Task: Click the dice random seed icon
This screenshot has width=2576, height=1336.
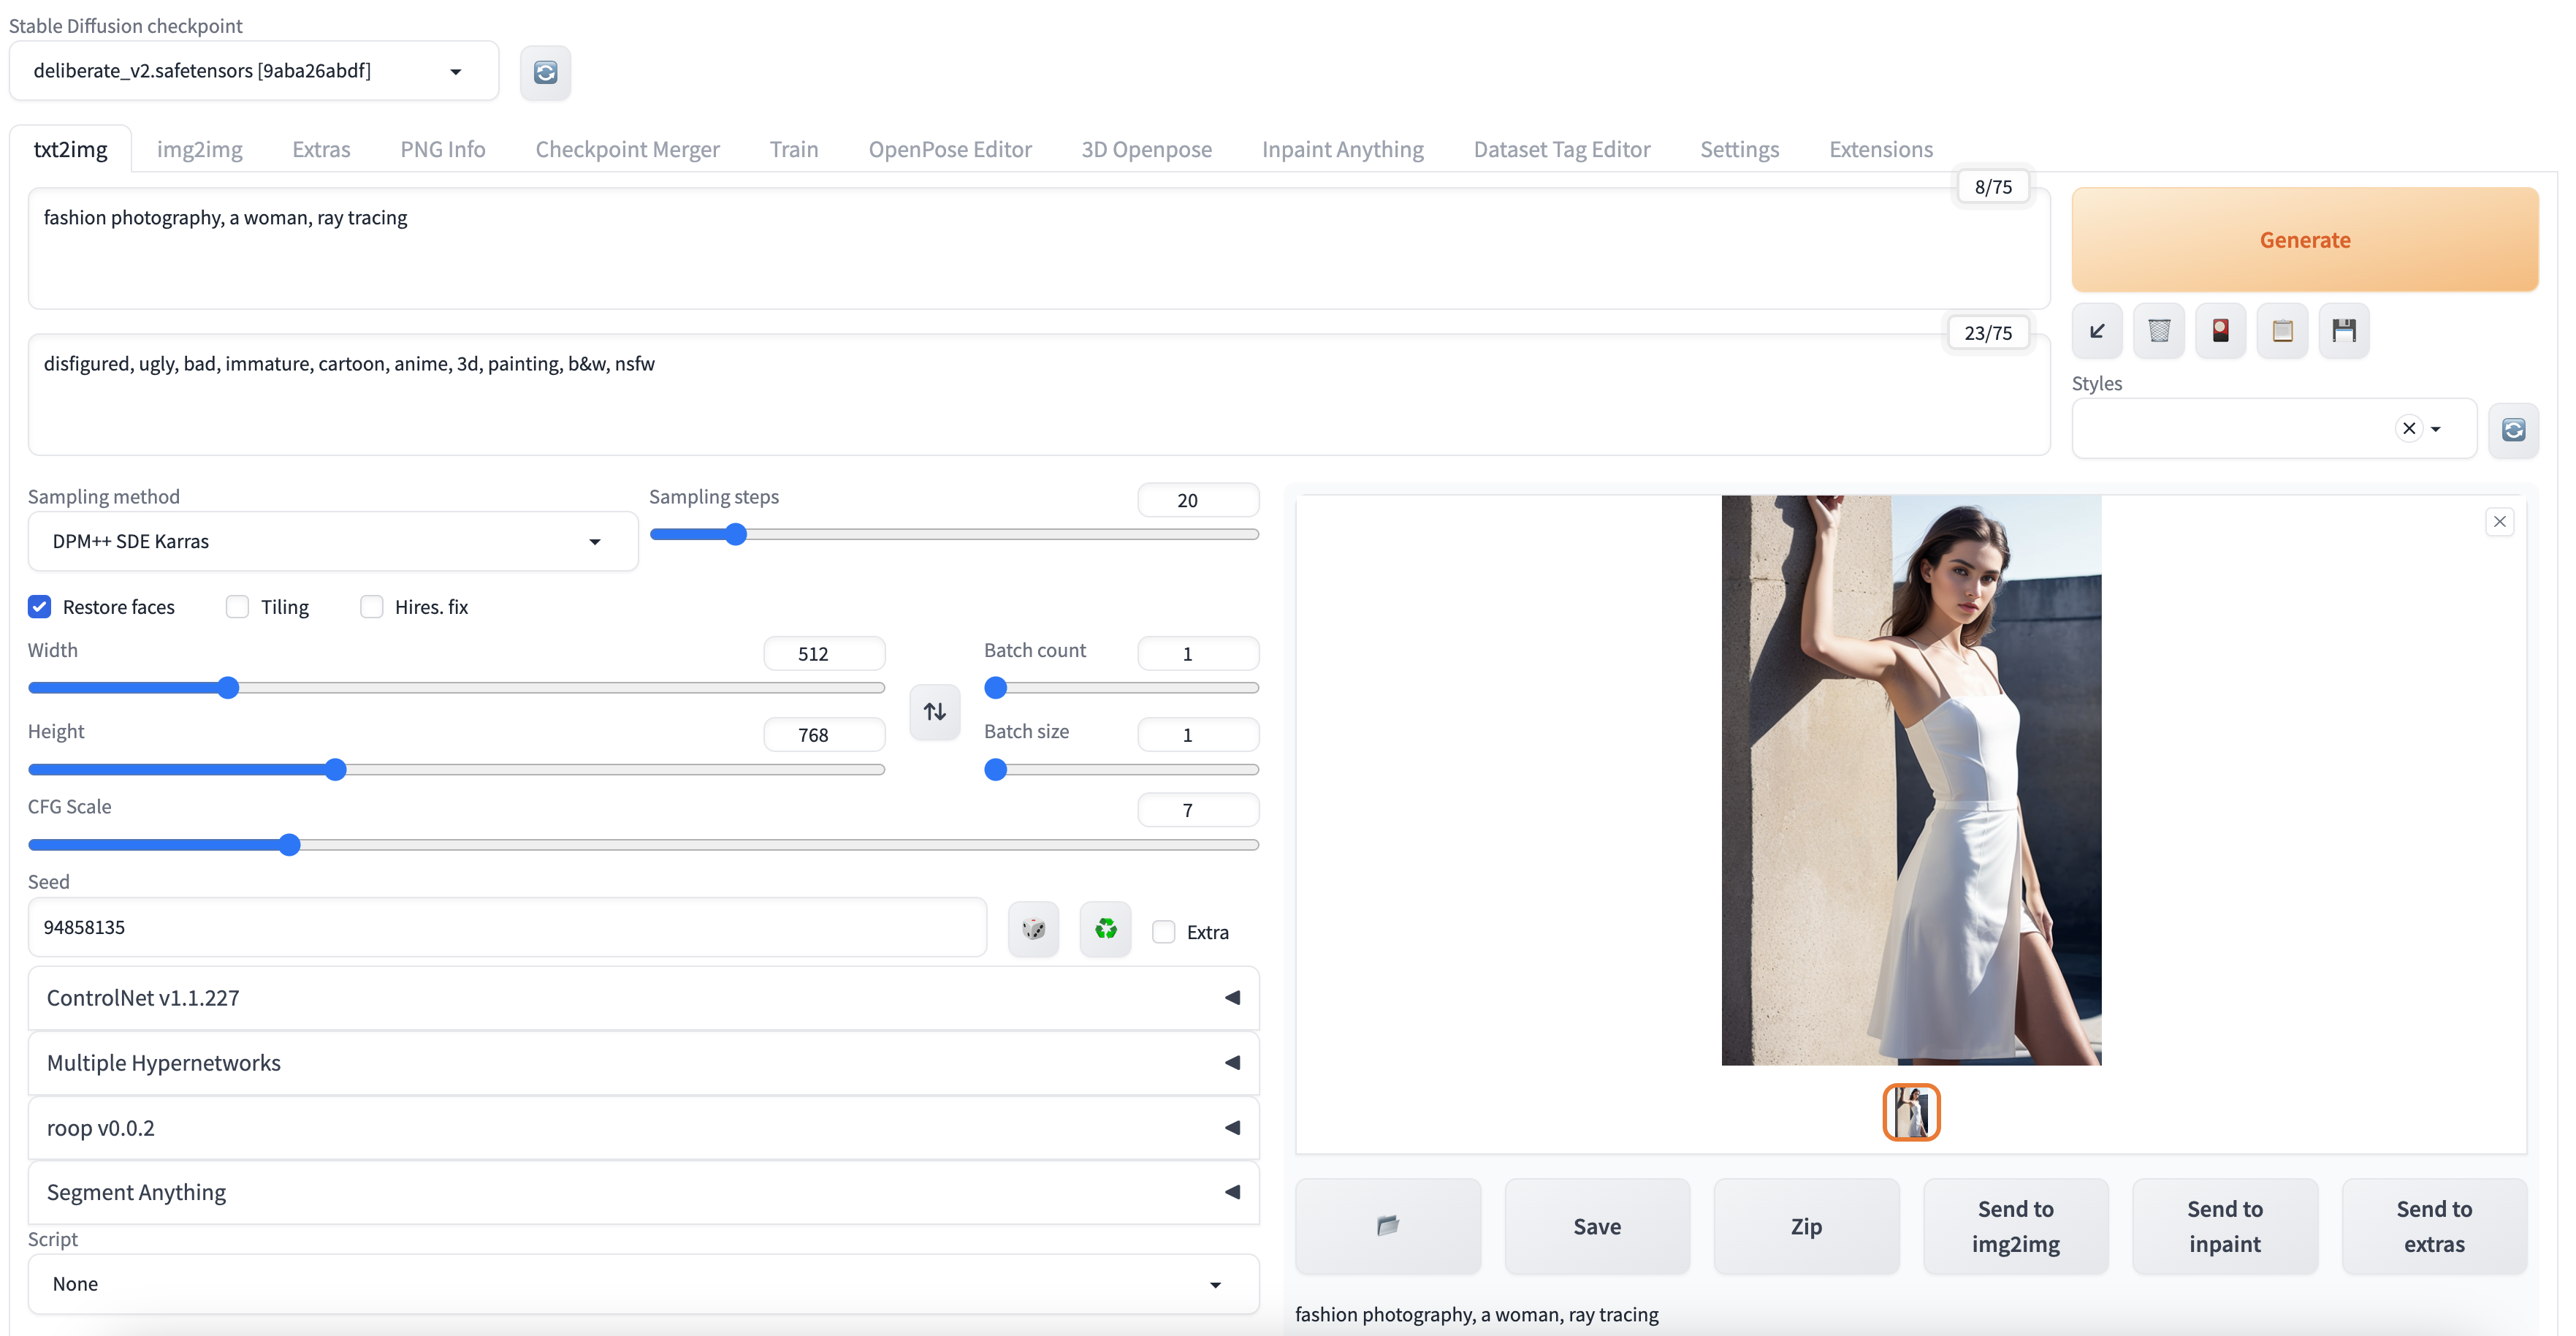Action: [1033, 929]
